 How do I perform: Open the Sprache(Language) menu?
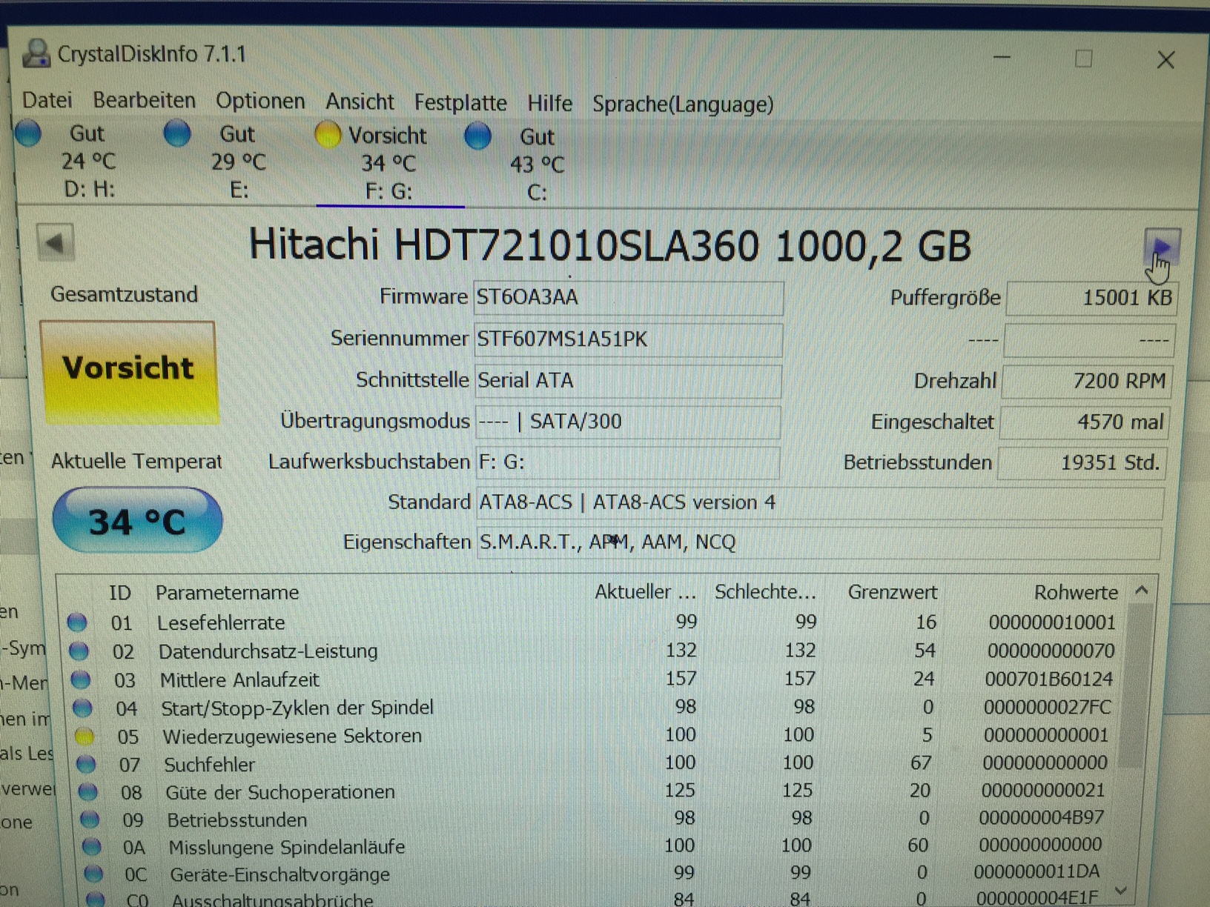point(683,104)
